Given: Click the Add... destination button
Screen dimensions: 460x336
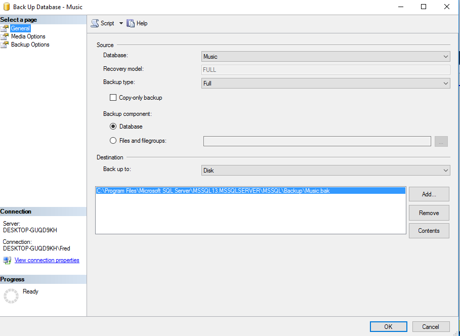Looking at the screenshot, I should coord(429,194).
